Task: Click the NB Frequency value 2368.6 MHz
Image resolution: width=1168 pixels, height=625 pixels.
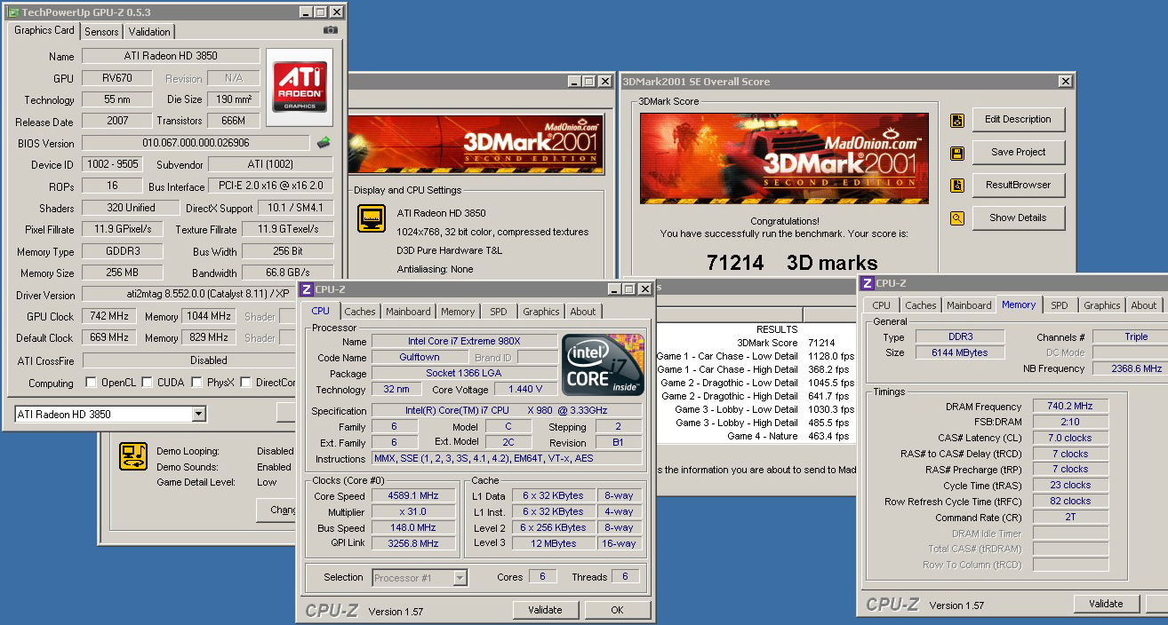Action: (1130, 368)
